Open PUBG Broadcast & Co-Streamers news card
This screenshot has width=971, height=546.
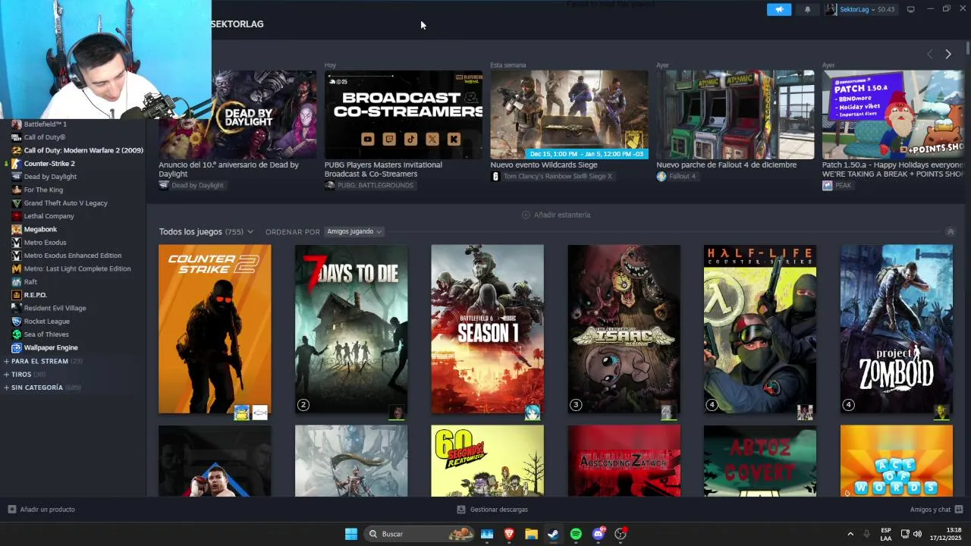coord(404,115)
